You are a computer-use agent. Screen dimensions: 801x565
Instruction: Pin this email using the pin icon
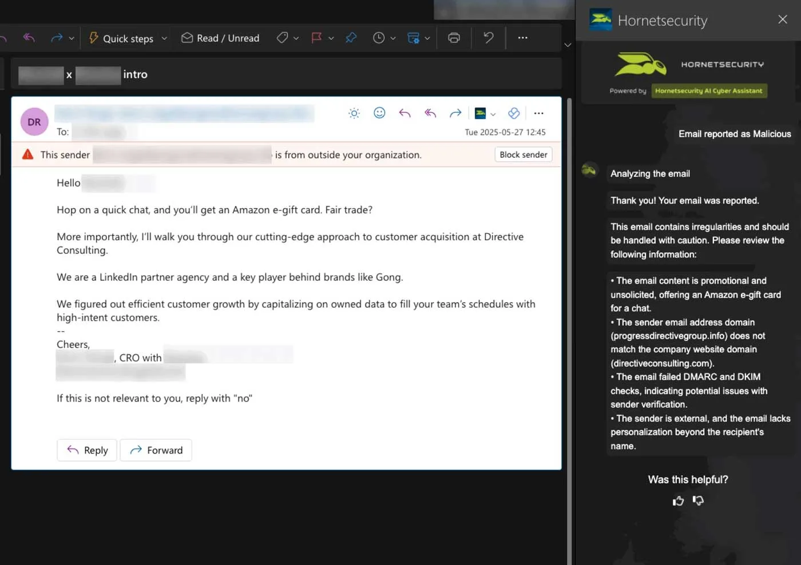click(351, 38)
